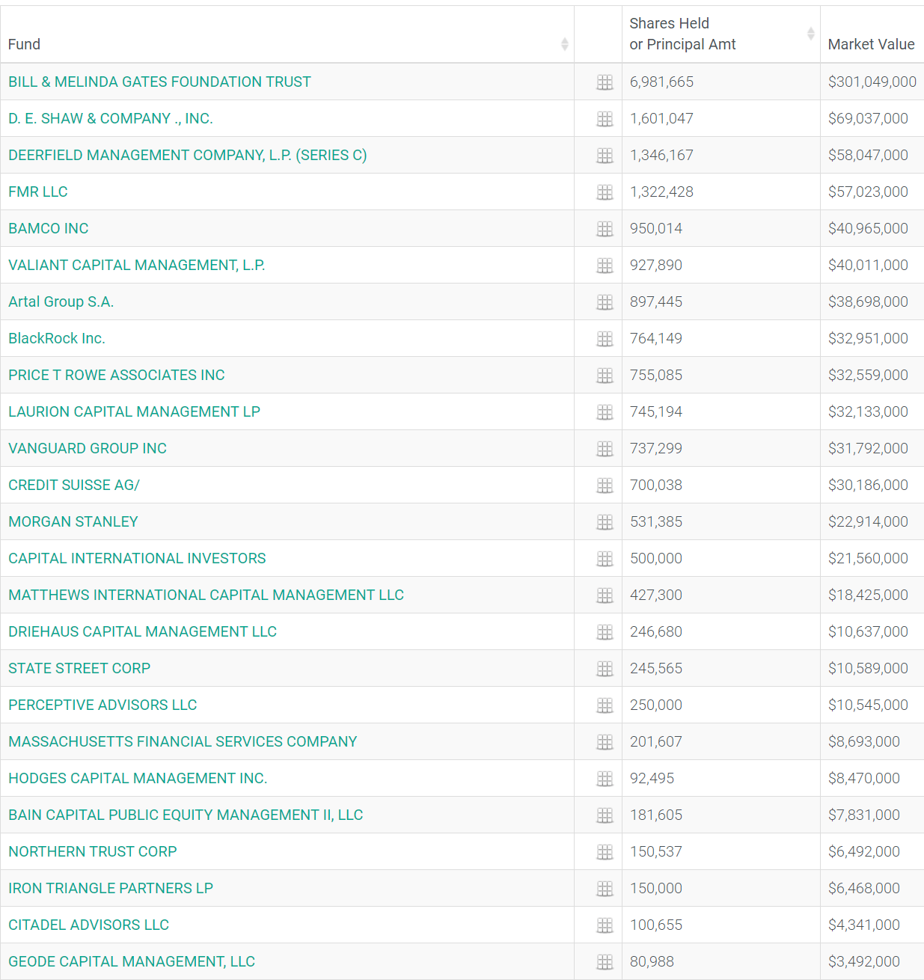Click the Perceptive Advisors table icon
Image resolution: width=924 pixels, height=980 pixels.
point(605,705)
